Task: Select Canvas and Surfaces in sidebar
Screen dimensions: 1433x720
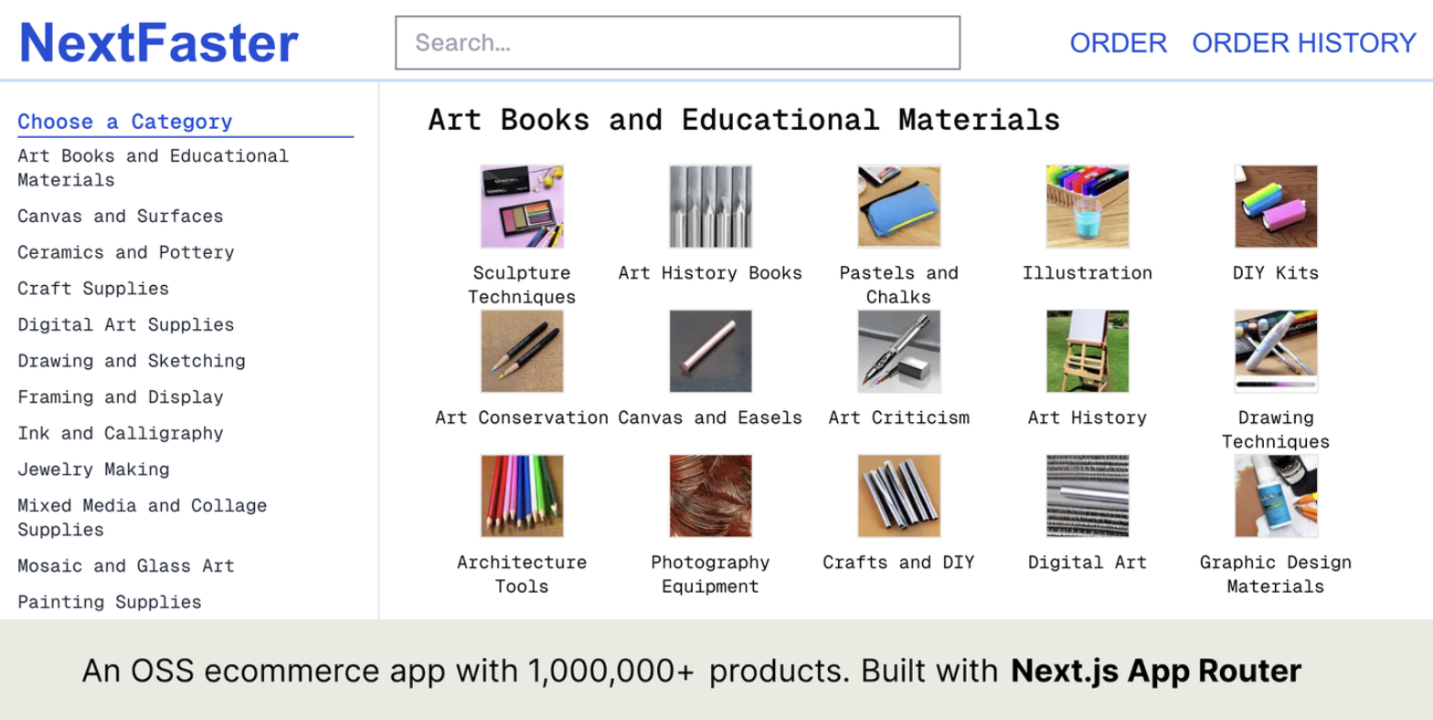Action: click(x=121, y=217)
